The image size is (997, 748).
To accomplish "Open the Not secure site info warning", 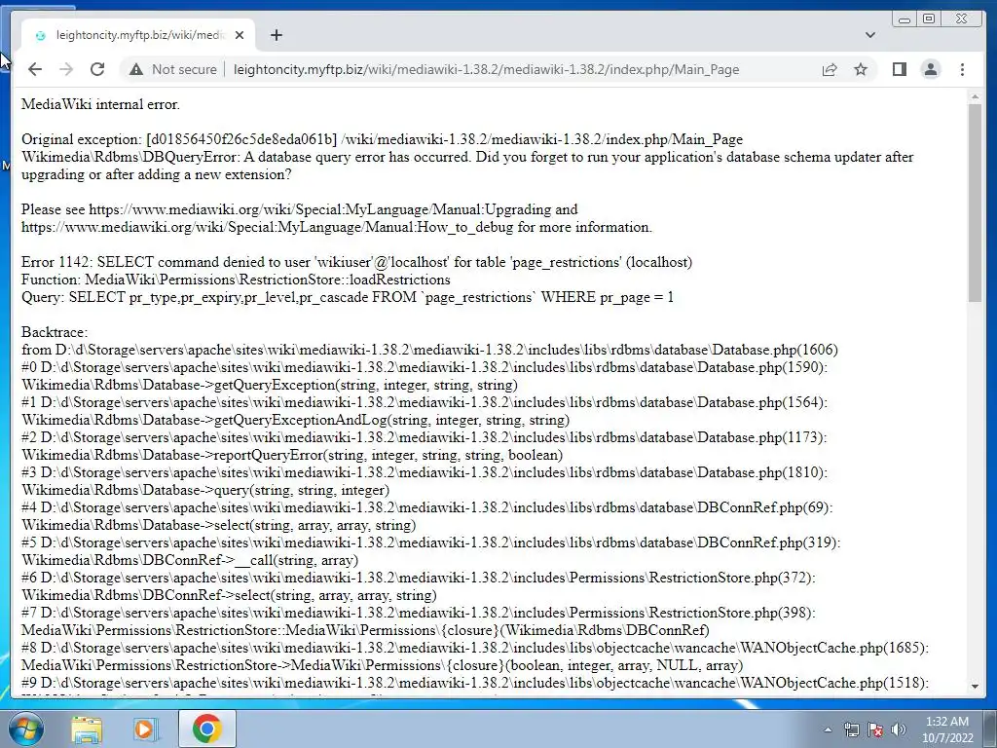I will click(x=172, y=69).
